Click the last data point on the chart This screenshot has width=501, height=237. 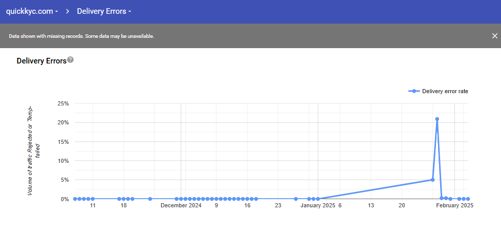point(468,199)
